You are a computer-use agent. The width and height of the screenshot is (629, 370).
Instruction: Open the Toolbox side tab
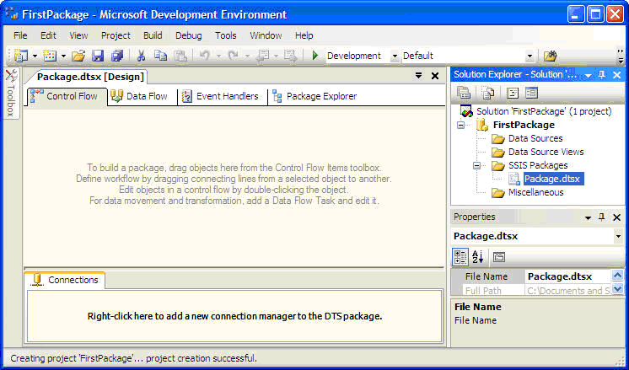pos(11,93)
